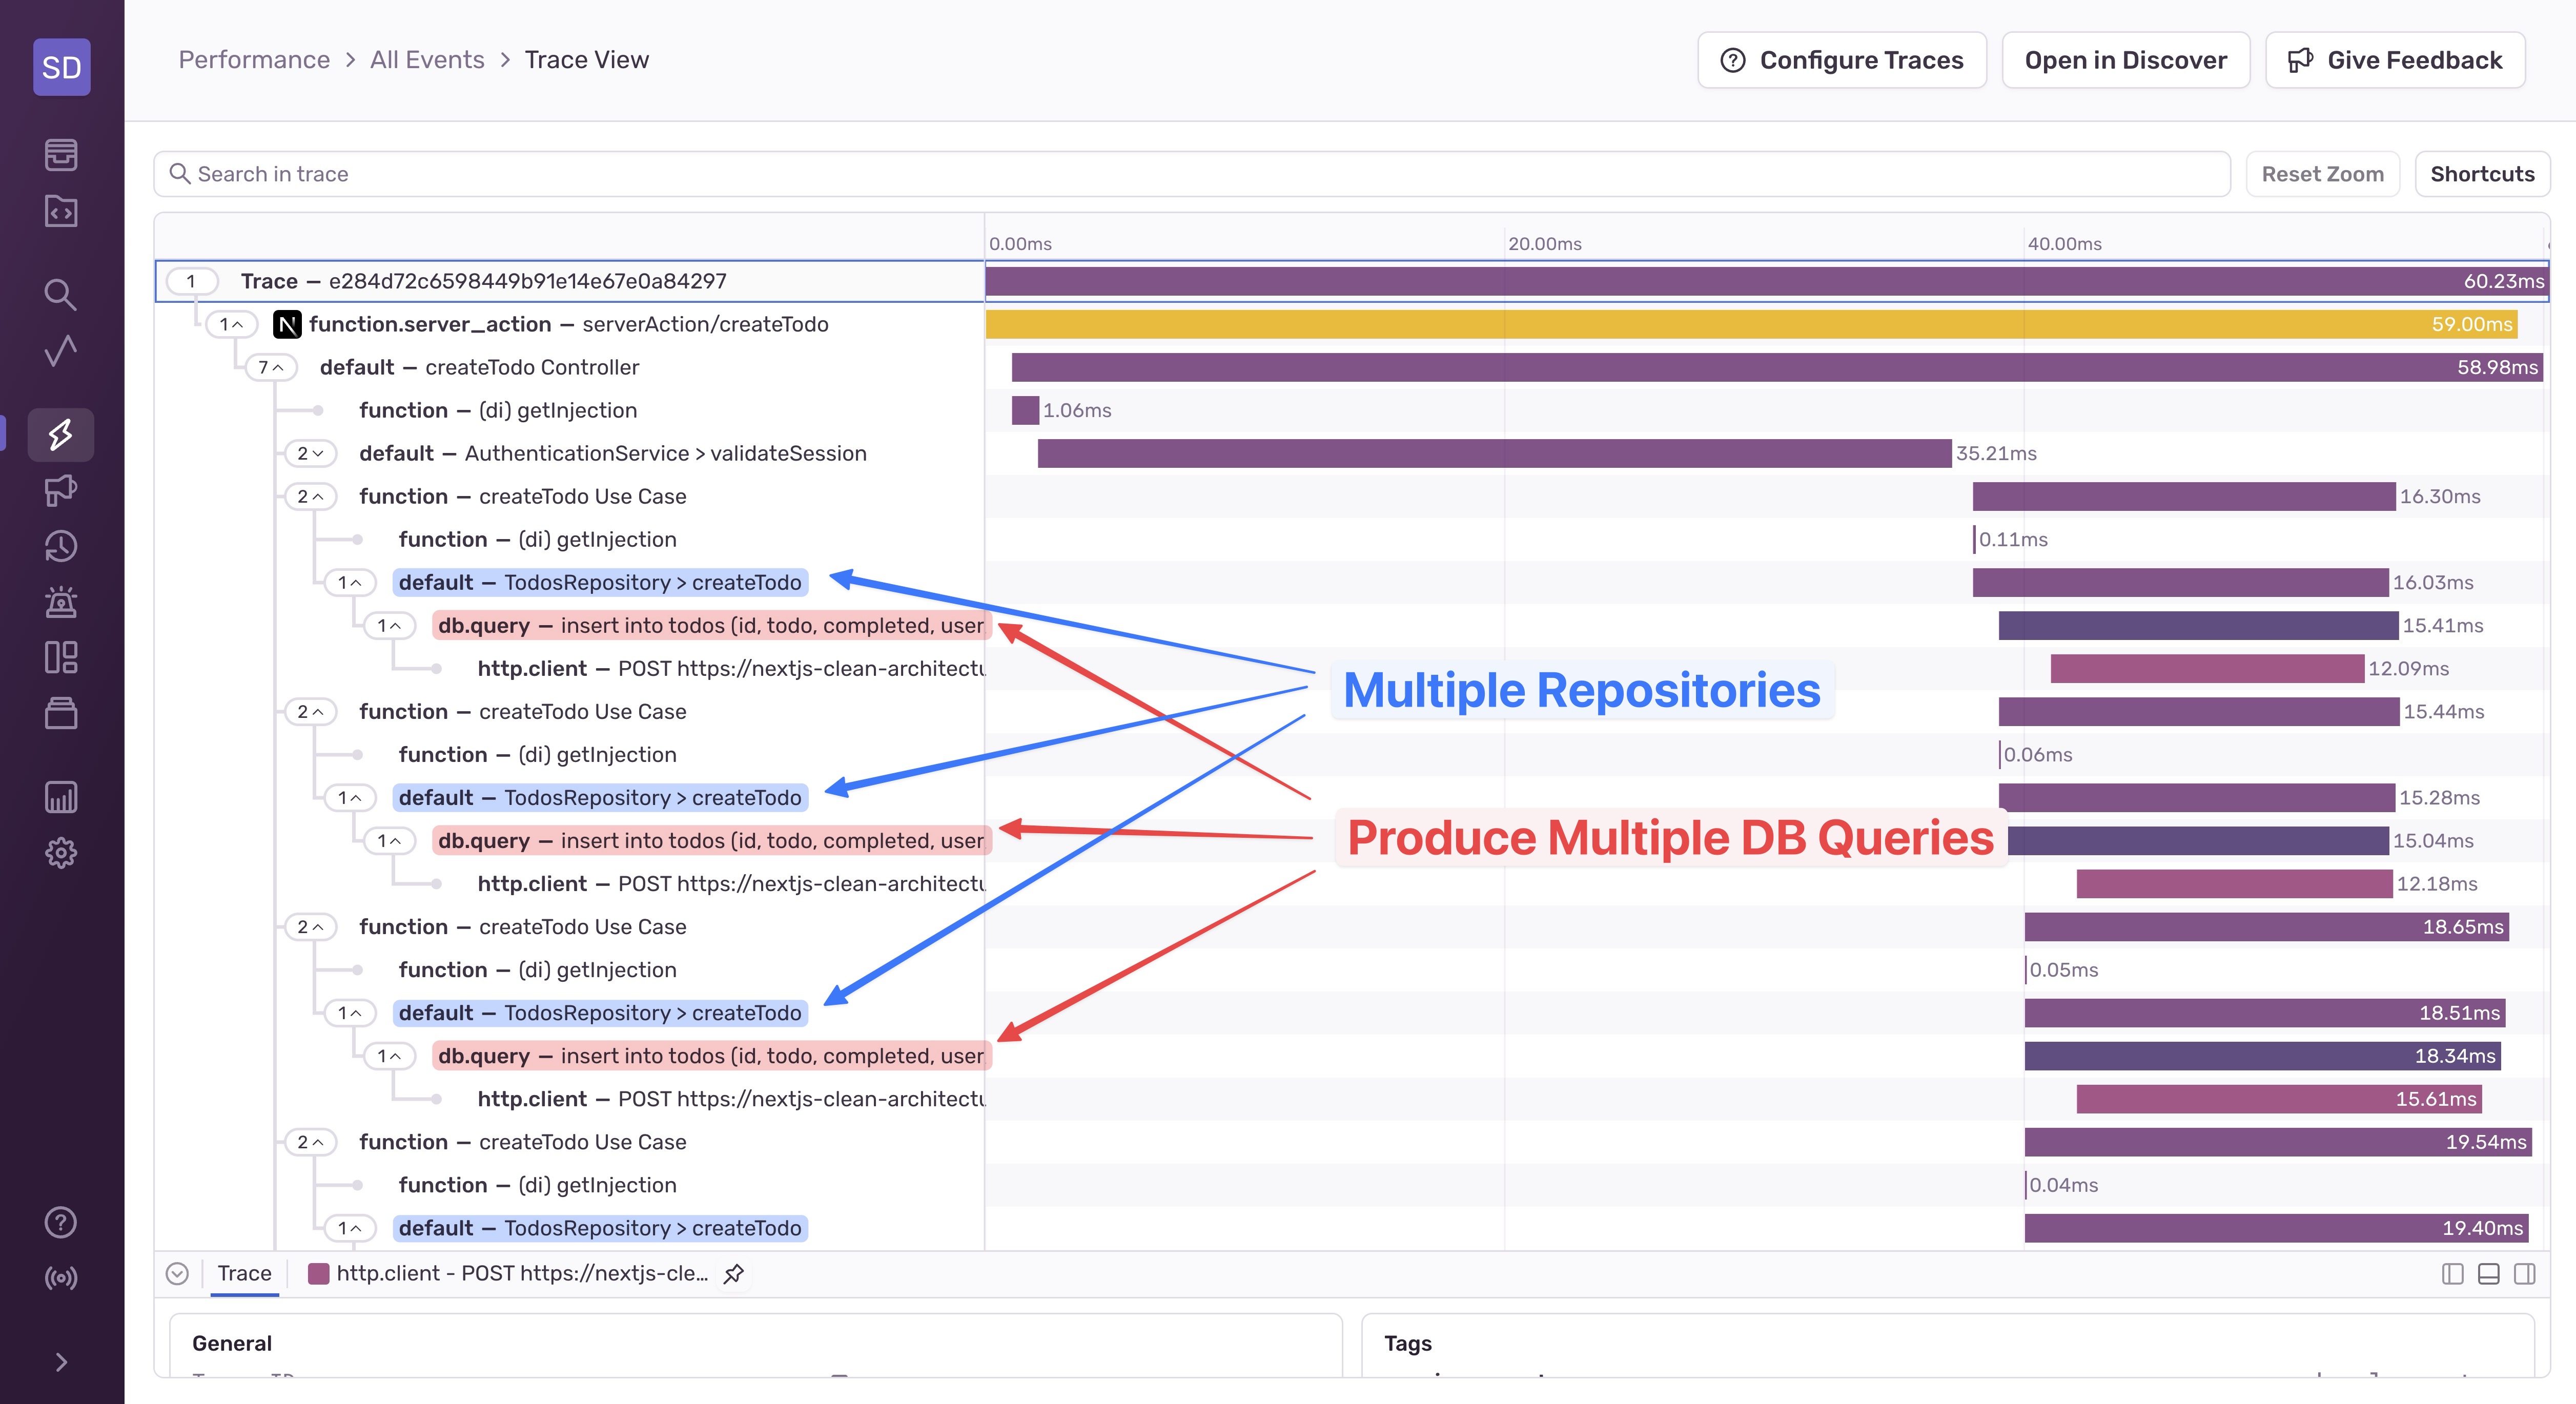Open Explore via the magnifier sidebar icon
This screenshot has width=2576, height=1404.
pos(61,294)
